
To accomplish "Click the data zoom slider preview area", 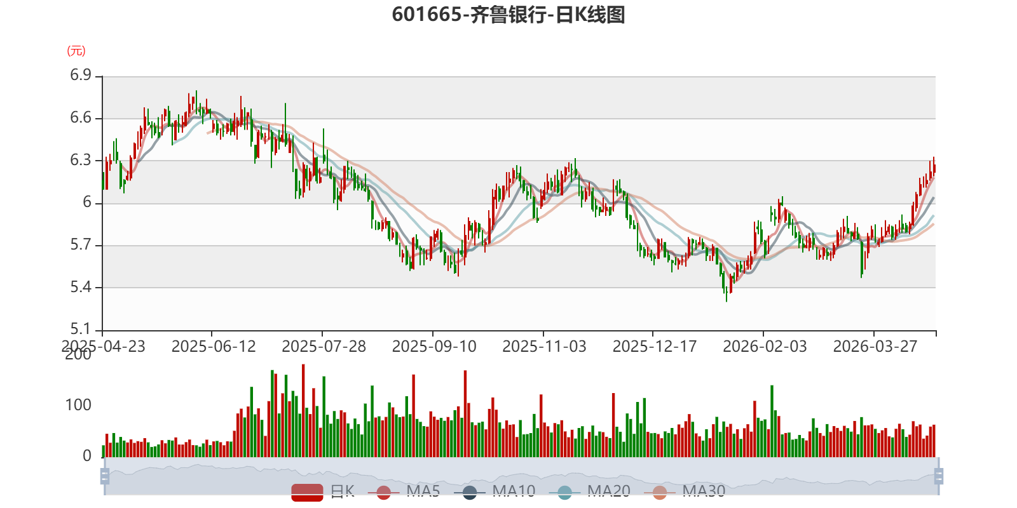I will click(x=522, y=476).
